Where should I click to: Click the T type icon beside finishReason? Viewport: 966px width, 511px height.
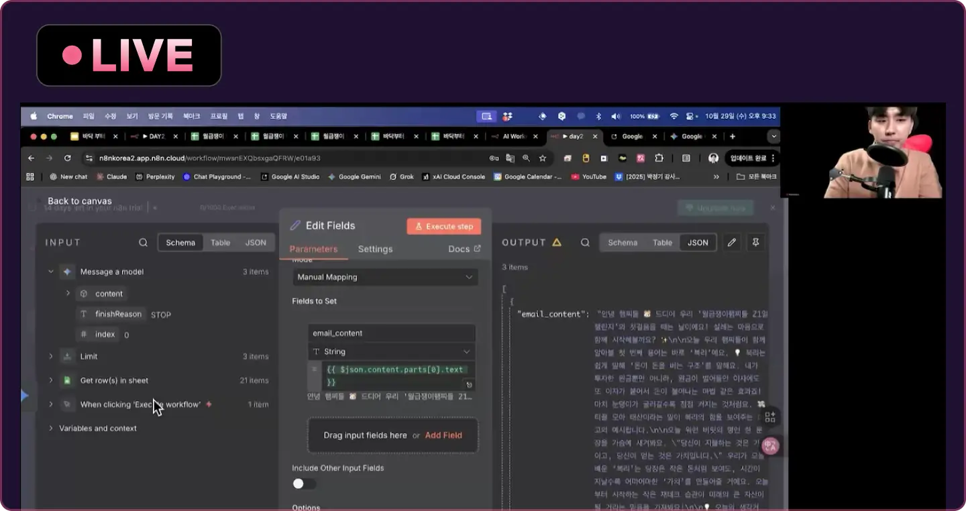coord(84,314)
